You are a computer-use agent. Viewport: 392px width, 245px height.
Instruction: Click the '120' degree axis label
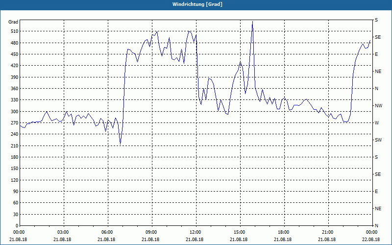[x=15, y=180]
